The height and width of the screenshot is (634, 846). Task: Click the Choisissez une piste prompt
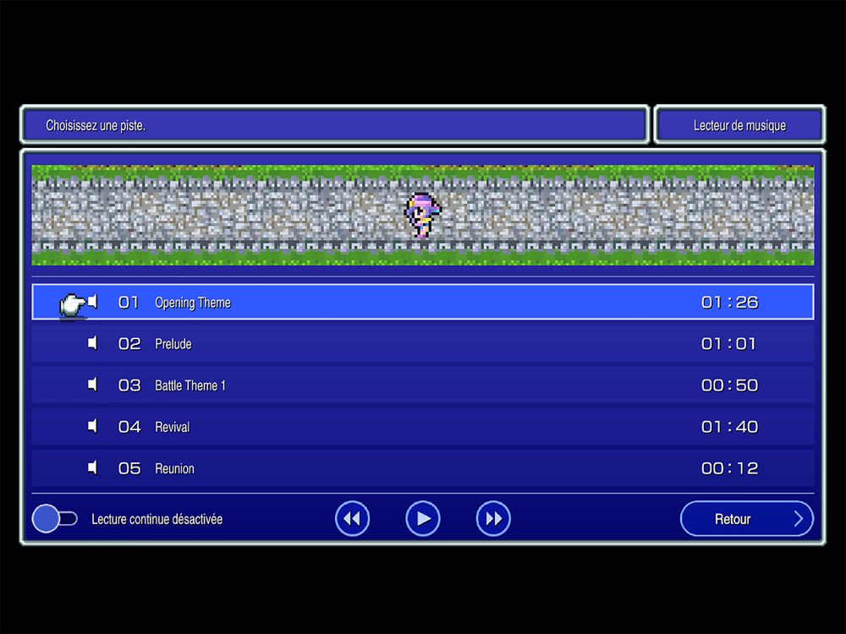pyautogui.click(x=96, y=126)
